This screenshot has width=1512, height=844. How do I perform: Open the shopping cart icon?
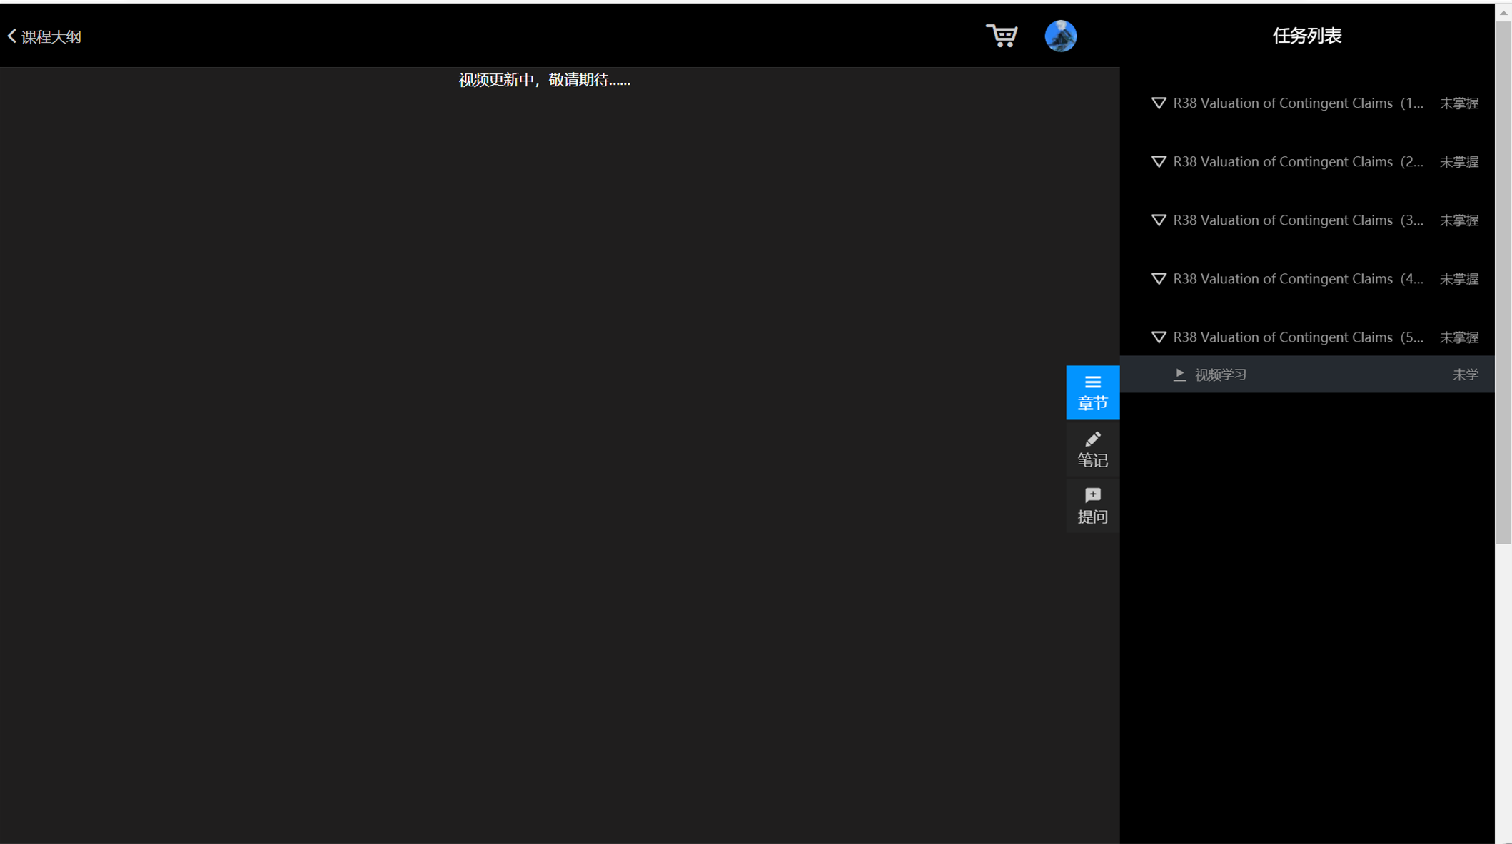click(x=1002, y=36)
